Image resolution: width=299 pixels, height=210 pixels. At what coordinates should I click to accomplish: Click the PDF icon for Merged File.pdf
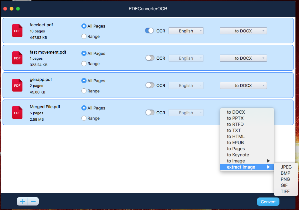point(17,113)
